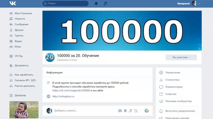Screen dimensions: 213x119
Task: Open Сигналы №1 group shortcut
Action: tap(26, 80)
